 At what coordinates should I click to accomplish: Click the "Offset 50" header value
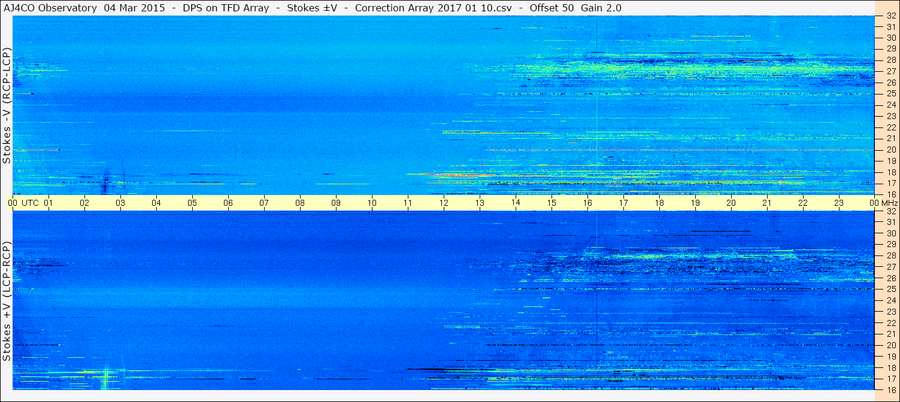pos(551,8)
